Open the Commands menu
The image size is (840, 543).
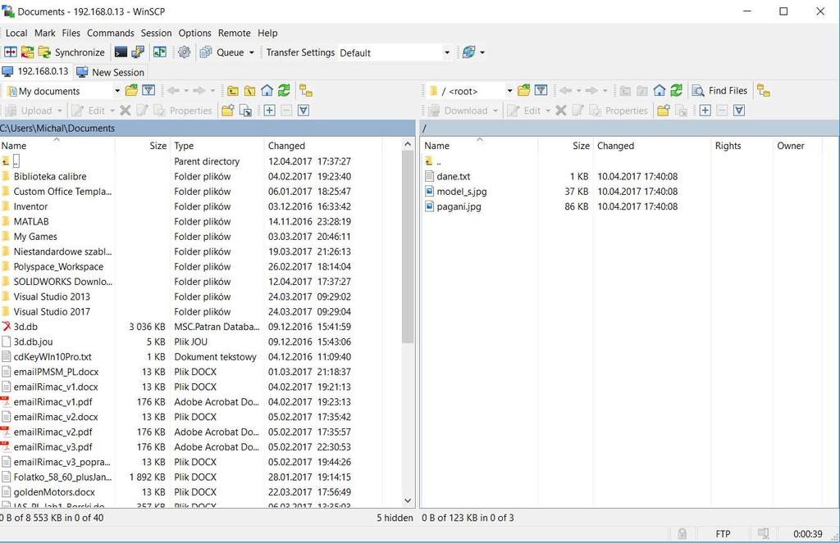(x=111, y=33)
